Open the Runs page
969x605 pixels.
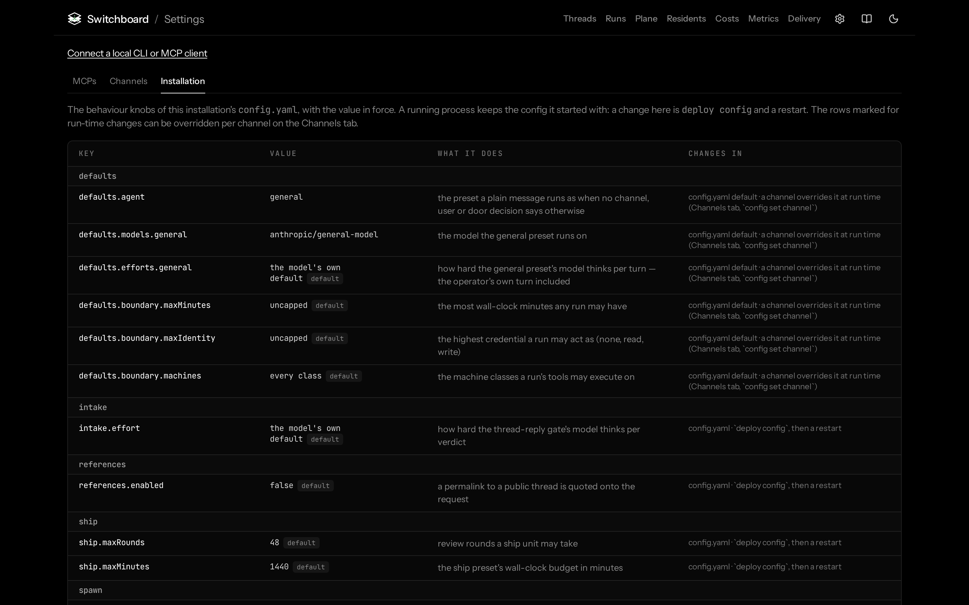(x=615, y=19)
